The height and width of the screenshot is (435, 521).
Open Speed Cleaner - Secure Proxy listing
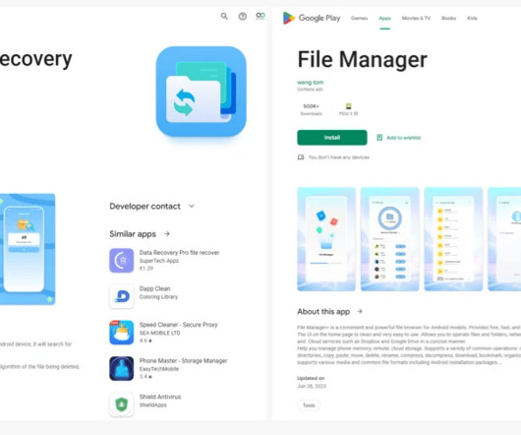pyautogui.click(x=179, y=325)
